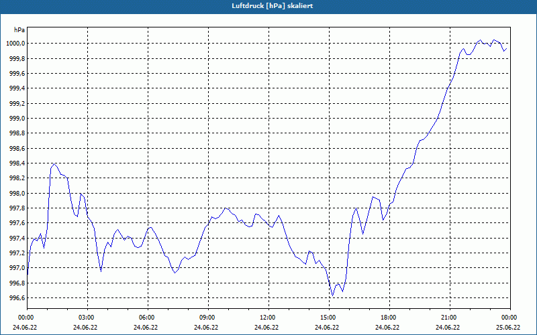Click the 09:00 time label
Image resolution: width=537 pixels, height=335 pixels.
click(x=207, y=318)
